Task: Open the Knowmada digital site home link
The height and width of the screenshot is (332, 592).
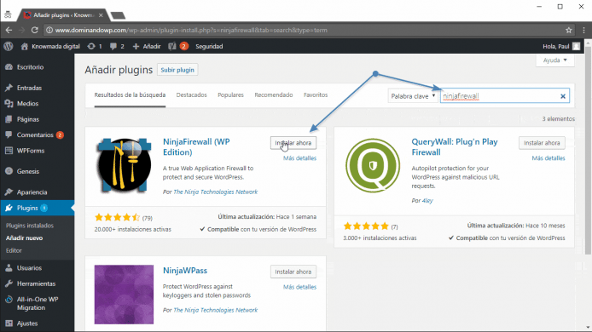Action: click(50, 46)
